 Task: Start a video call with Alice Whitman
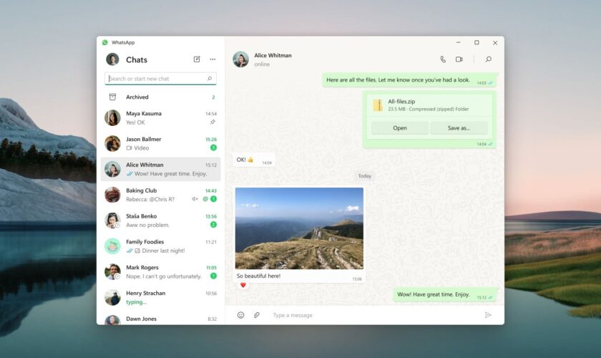[x=459, y=59]
